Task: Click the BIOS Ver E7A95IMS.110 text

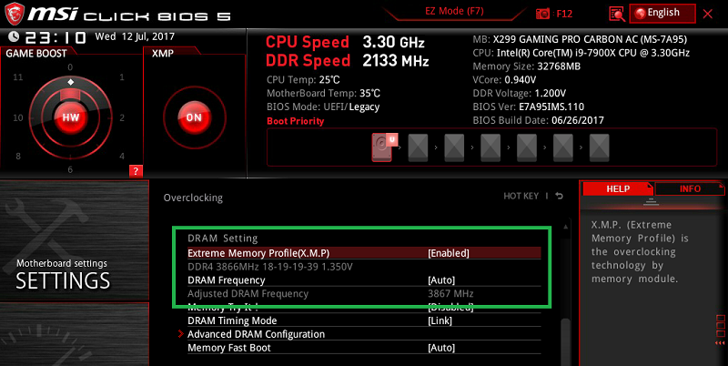Action: click(x=529, y=107)
